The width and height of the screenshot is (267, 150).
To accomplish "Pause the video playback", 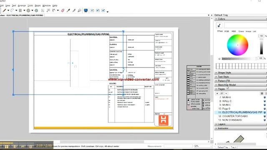I will (x=7, y=146).
